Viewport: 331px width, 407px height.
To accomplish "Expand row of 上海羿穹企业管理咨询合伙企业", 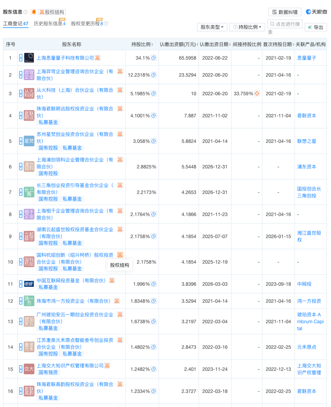I will [x=21, y=75].
